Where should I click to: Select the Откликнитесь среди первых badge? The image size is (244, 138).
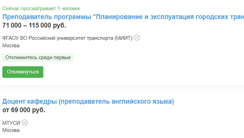pyautogui.click(x=38, y=57)
